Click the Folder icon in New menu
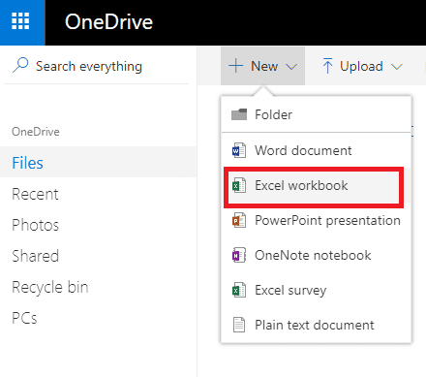 (239, 114)
